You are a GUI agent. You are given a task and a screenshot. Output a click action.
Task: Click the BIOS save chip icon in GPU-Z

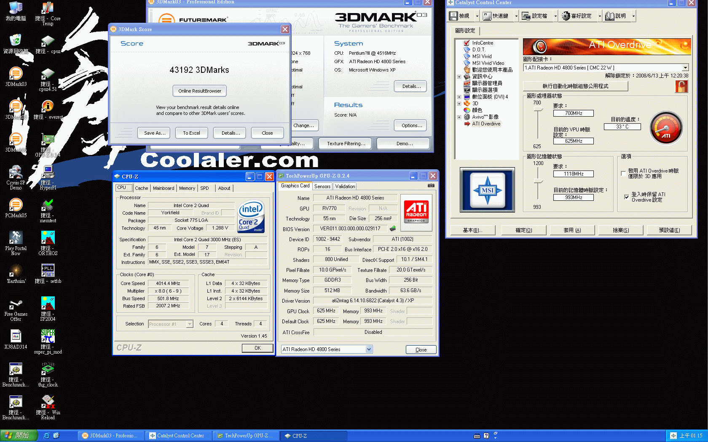(x=392, y=229)
